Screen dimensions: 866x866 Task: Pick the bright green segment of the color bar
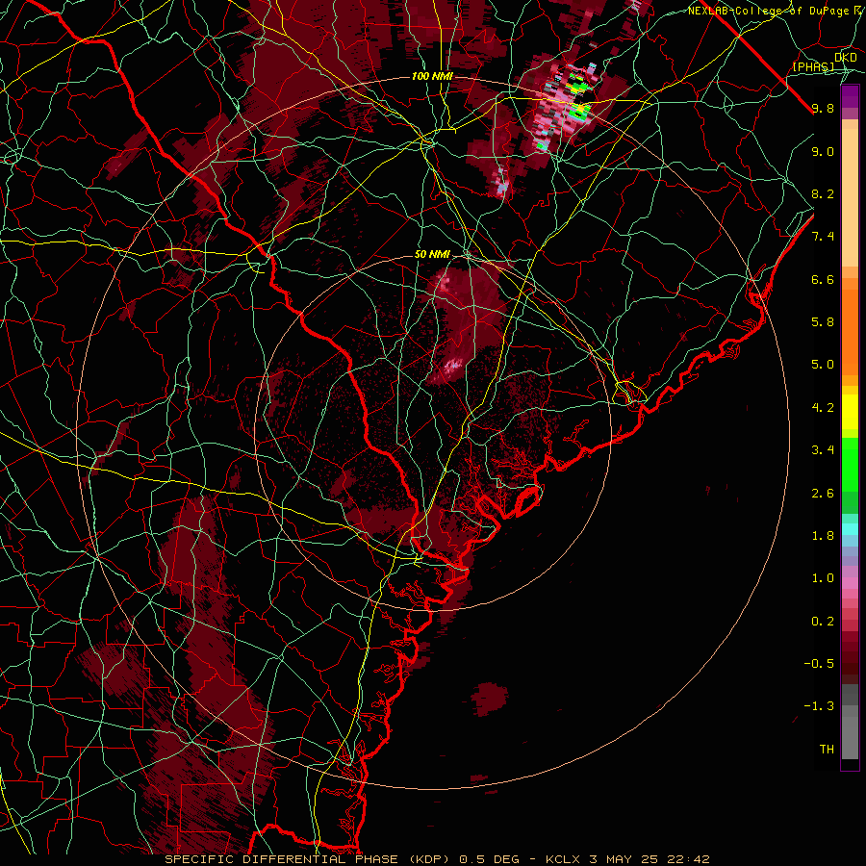[x=850, y=464]
